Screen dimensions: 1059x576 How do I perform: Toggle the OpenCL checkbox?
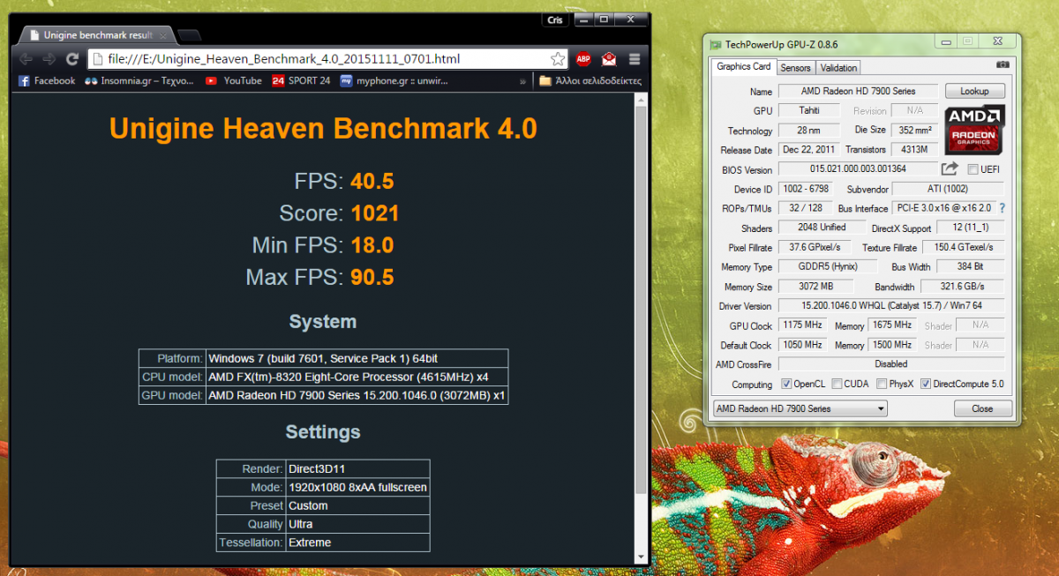787,385
